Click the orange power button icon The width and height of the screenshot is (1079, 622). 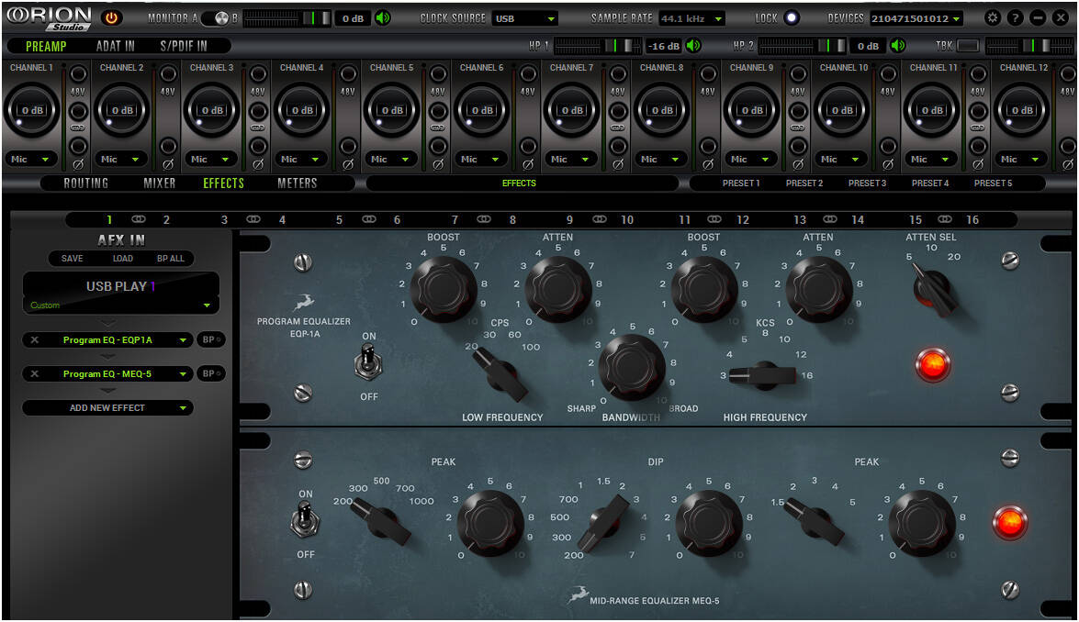(111, 17)
